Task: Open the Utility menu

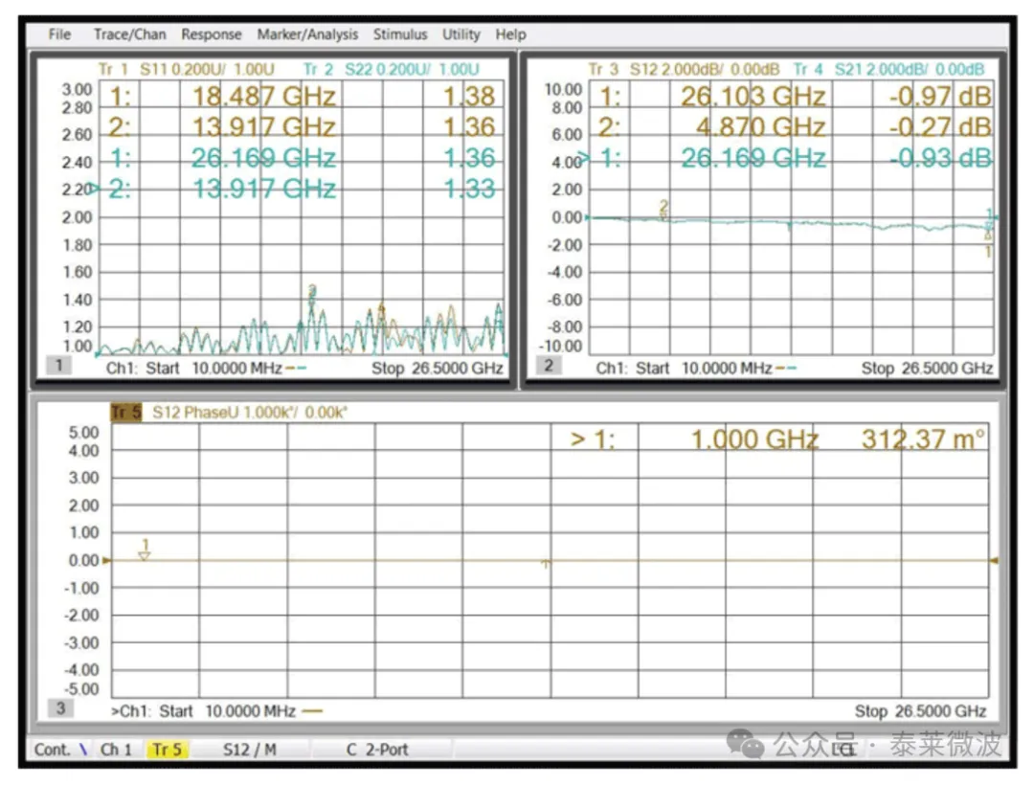Action: [461, 34]
